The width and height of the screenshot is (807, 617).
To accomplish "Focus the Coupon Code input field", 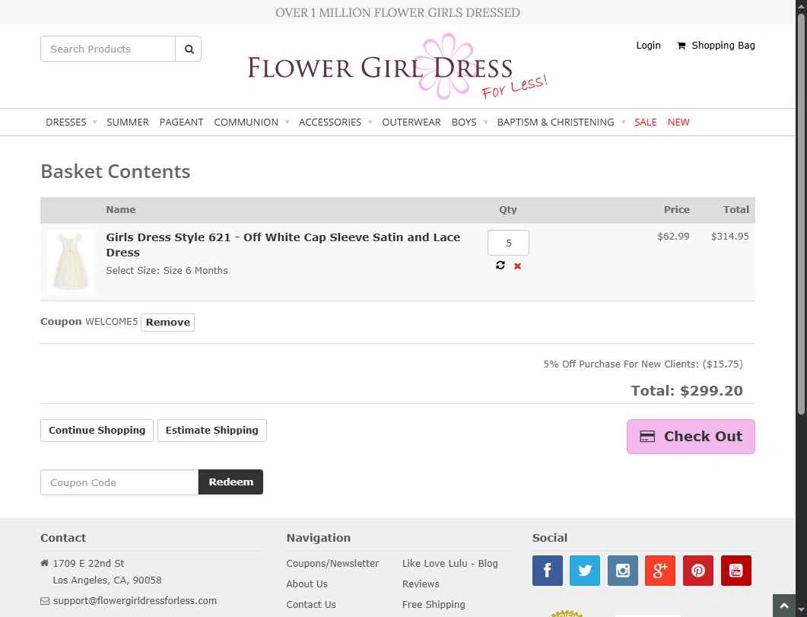I will pyautogui.click(x=119, y=482).
